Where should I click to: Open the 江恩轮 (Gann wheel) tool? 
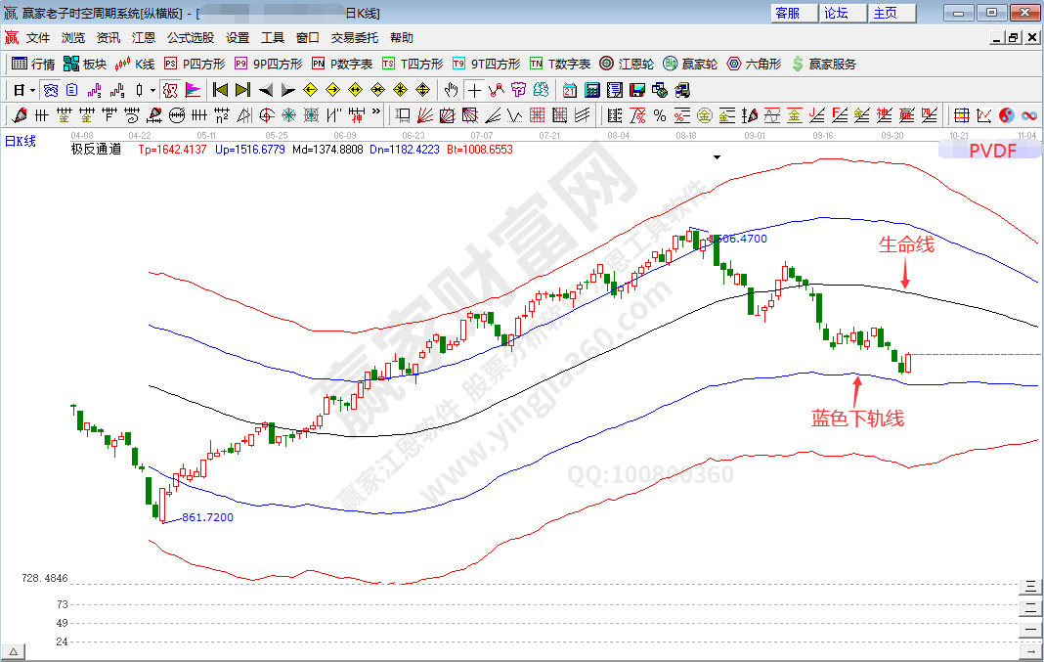pos(626,64)
